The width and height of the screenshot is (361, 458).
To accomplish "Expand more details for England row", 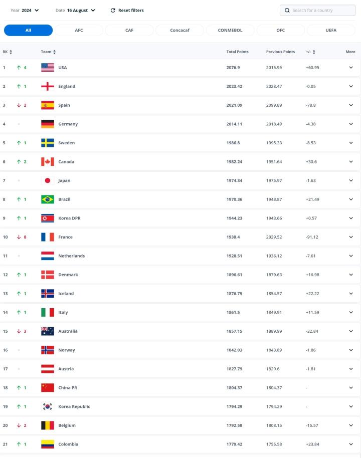I will coord(351,86).
